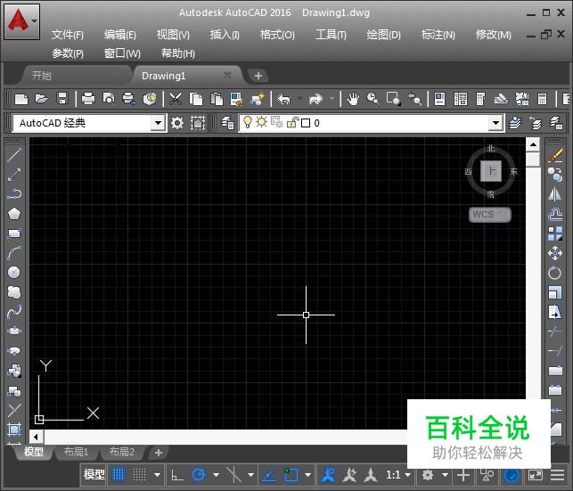Click the Undo arrow icon
Image resolution: width=573 pixels, height=491 pixels.
[x=283, y=99]
